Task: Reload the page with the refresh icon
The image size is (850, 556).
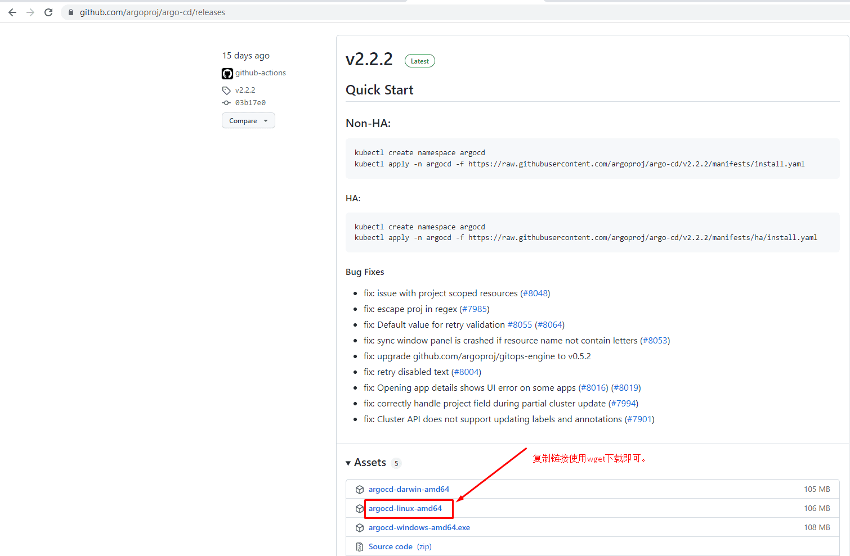Action: [48, 12]
